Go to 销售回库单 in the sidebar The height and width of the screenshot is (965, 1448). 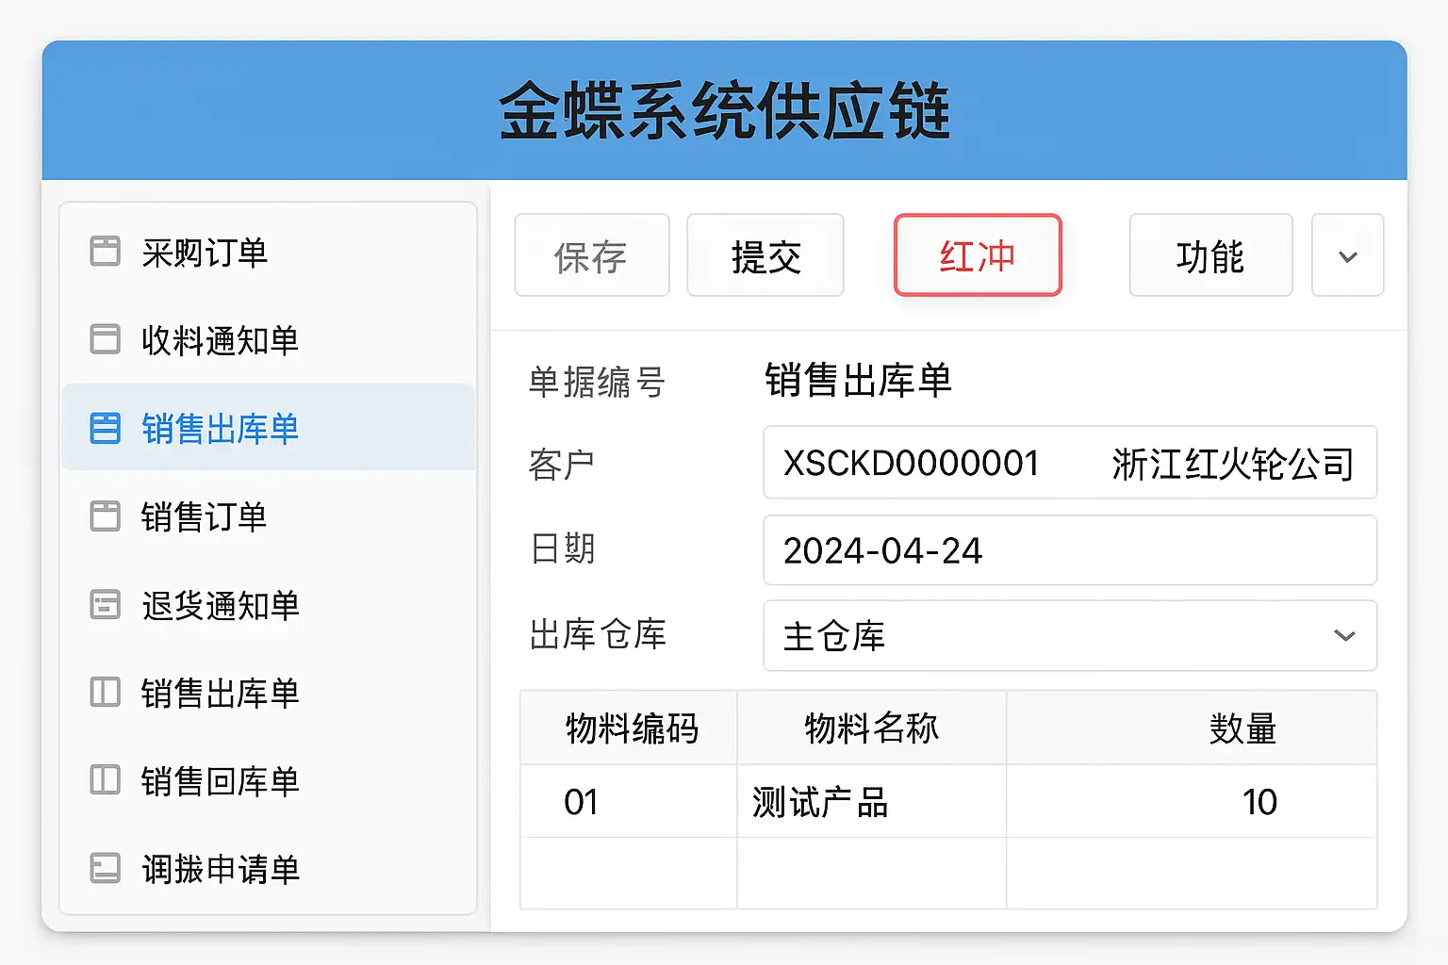[x=269, y=781]
